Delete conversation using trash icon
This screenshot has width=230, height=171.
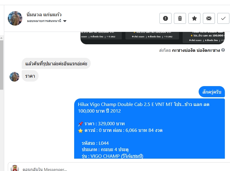click(180, 18)
